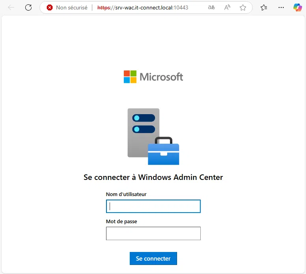Open the red security warning icon

50,7
